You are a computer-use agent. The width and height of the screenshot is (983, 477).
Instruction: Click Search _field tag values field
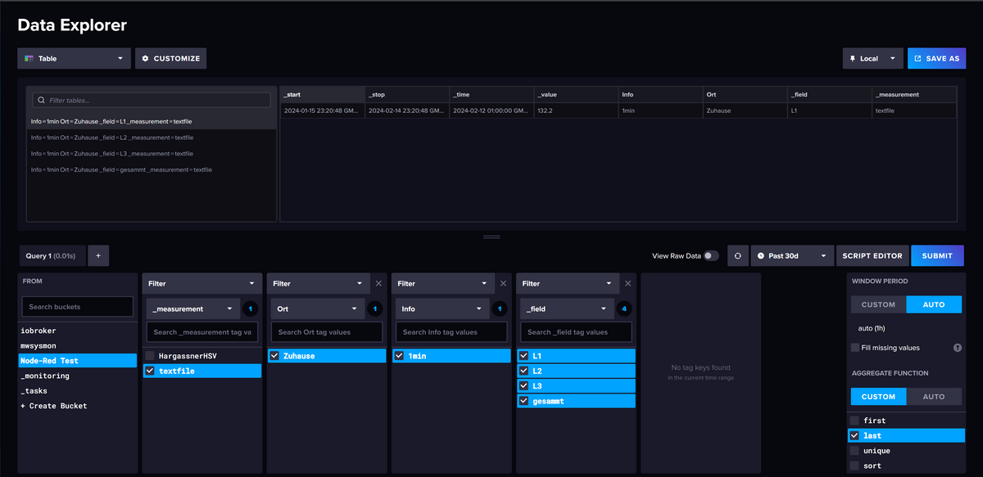click(575, 332)
